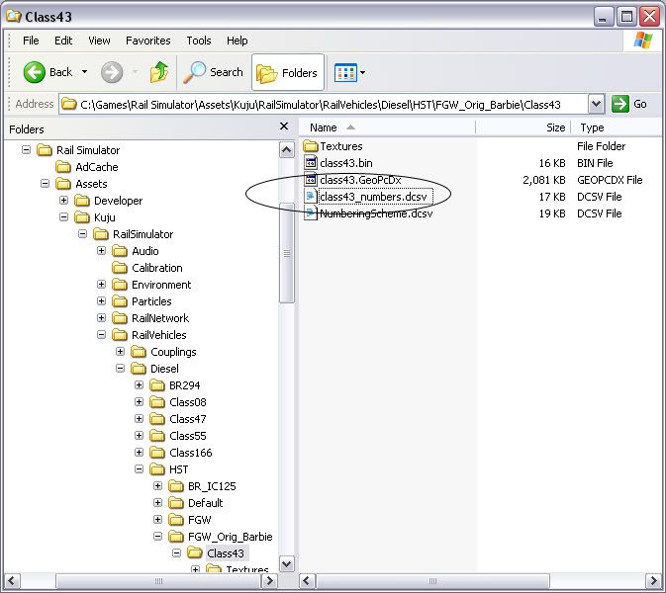Select the RailNetwork folder in tree
This screenshot has width=666, height=593.
[x=159, y=318]
